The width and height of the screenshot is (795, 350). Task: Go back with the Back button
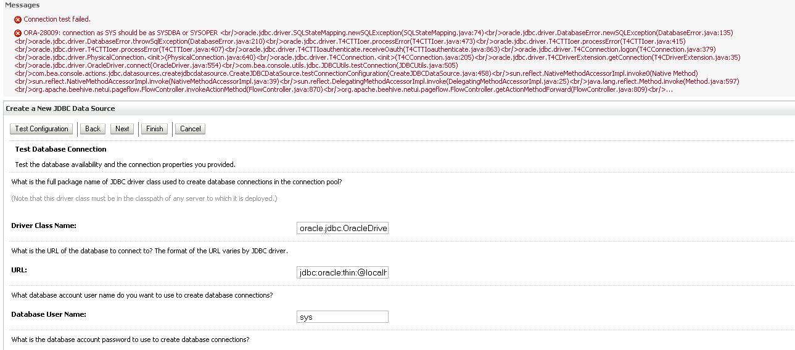pyautogui.click(x=93, y=129)
